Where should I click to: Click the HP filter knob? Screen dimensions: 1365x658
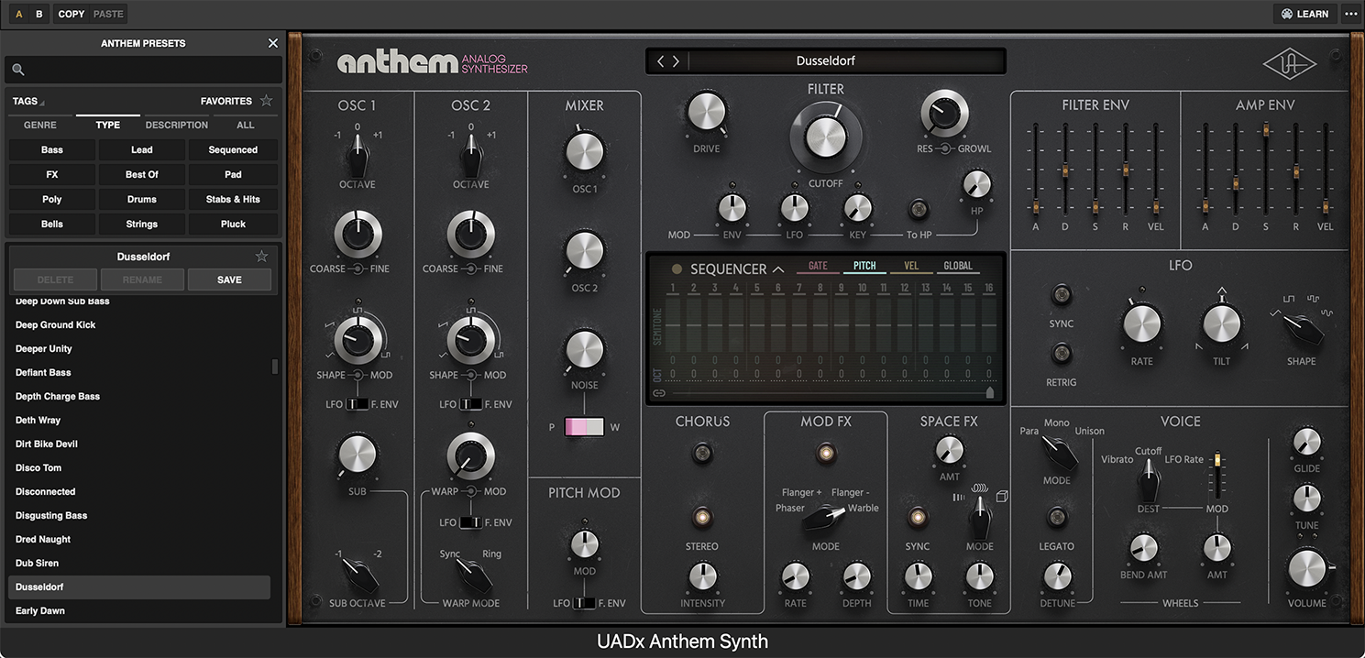click(x=976, y=186)
